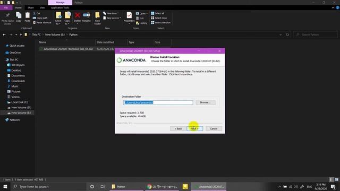Open Downloads in the sidebar

coord(18,81)
